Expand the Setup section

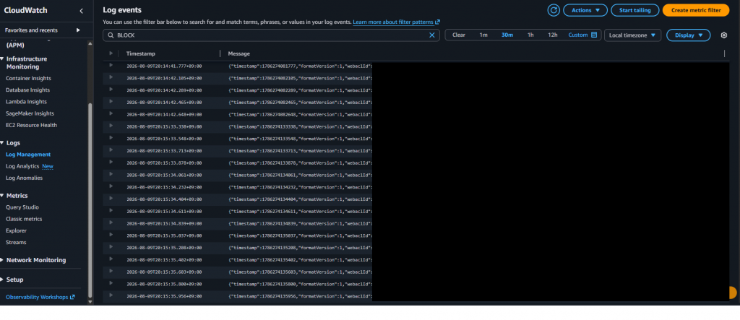(2, 280)
